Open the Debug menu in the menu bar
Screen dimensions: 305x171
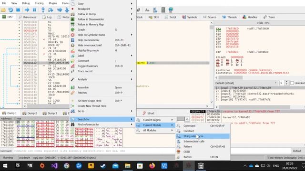tap(26, 3)
